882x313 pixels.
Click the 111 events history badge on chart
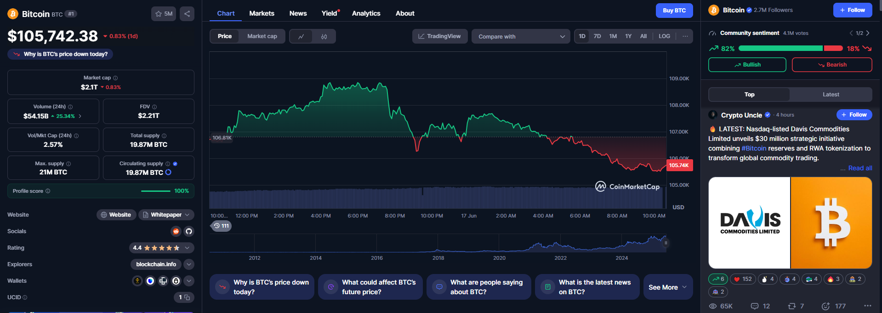(x=221, y=226)
